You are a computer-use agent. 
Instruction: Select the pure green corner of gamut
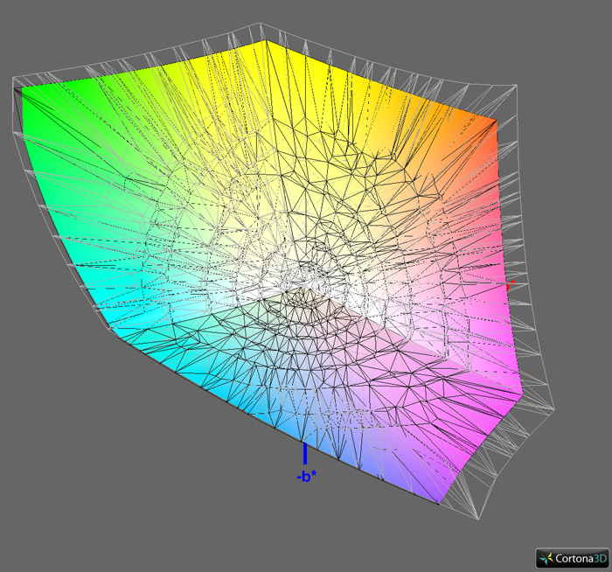(x=24, y=89)
